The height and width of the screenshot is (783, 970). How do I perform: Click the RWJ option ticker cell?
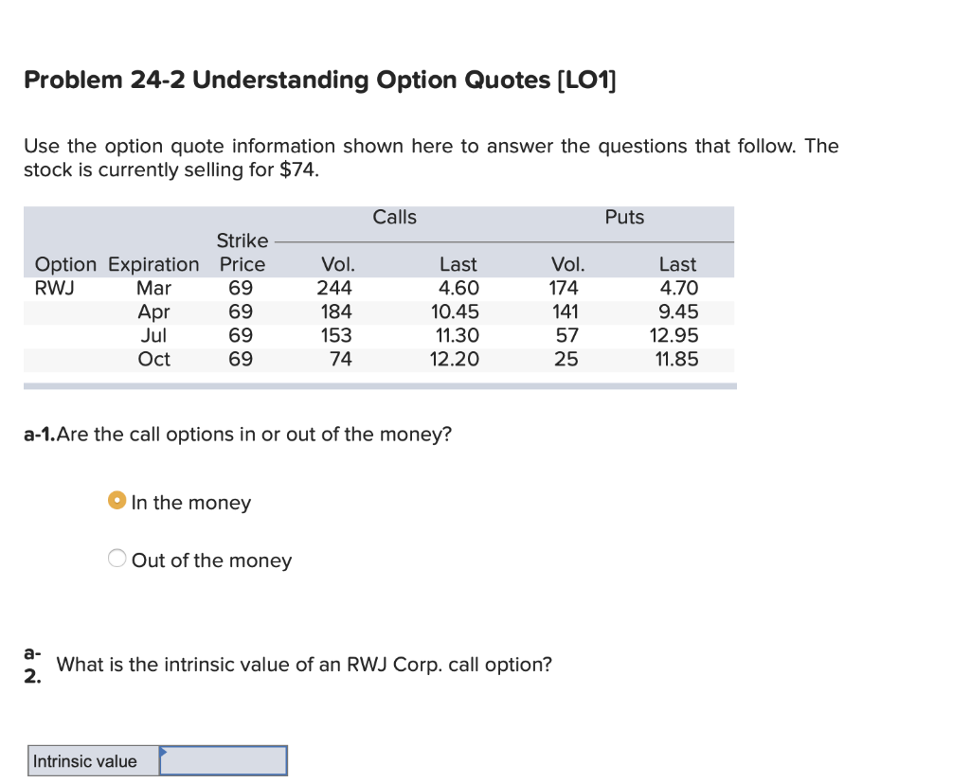[x=52, y=288]
